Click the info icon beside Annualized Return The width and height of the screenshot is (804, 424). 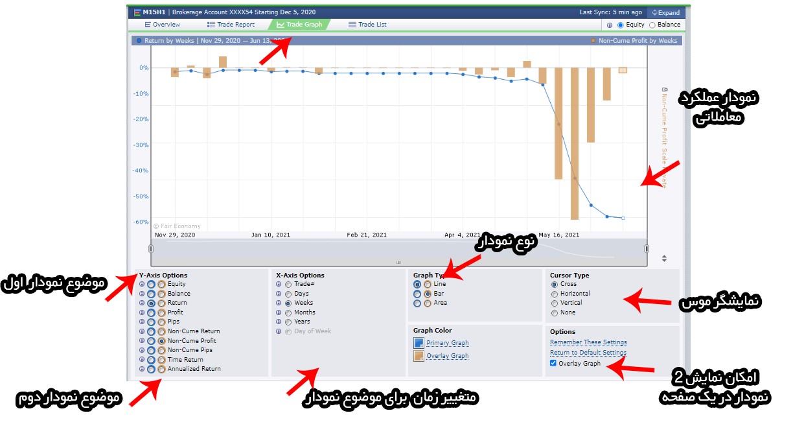click(142, 369)
